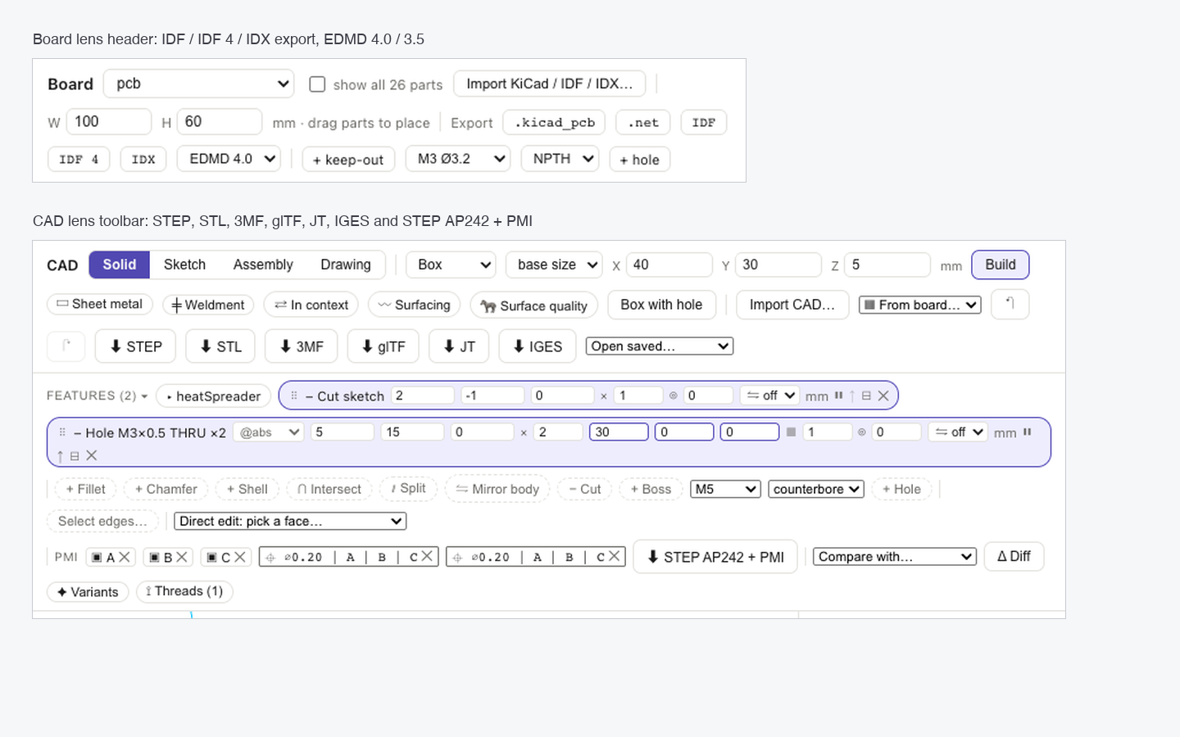1180x737 pixels.
Task: Delete PMI datum B
Action: point(182,557)
